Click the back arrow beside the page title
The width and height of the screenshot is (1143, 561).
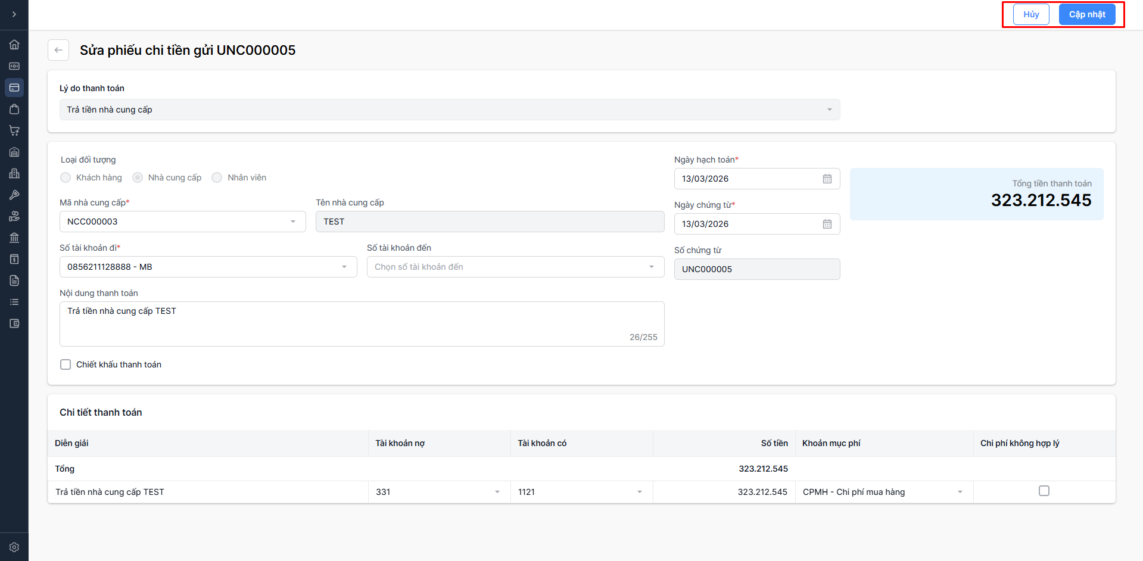(58, 50)
